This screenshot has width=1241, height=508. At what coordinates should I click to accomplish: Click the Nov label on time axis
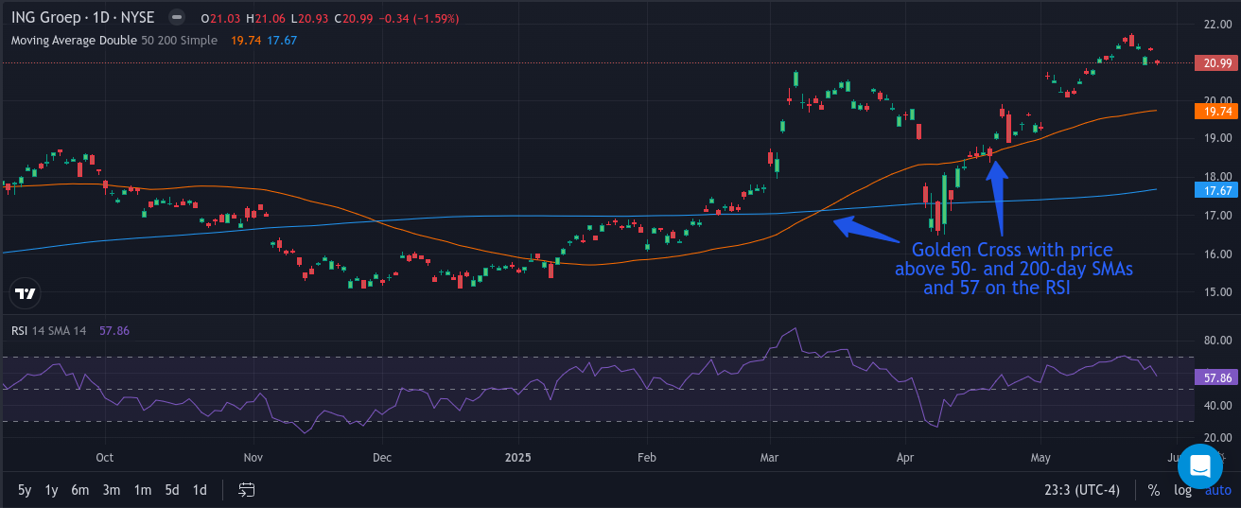(254, 457)
